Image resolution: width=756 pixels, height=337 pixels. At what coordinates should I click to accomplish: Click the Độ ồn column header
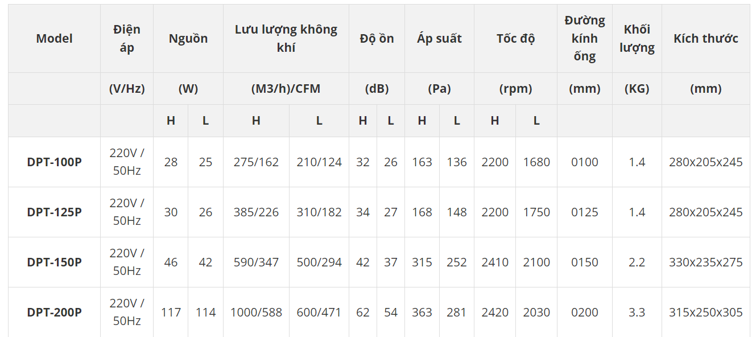pyautogui.click(x=377, y=39)
